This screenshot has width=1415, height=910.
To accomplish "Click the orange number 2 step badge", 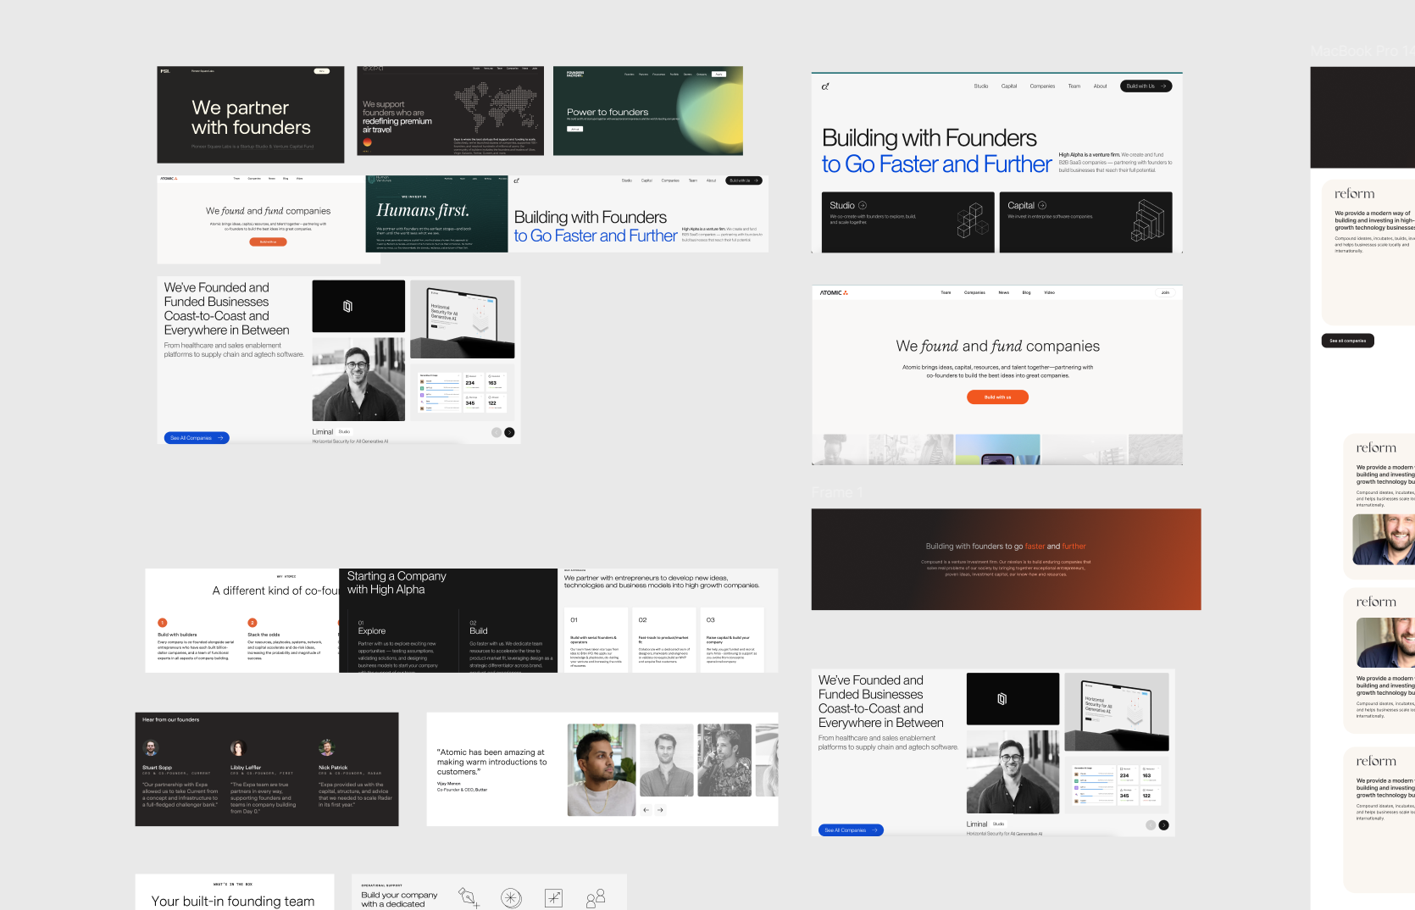I will [x=252, y=623].
